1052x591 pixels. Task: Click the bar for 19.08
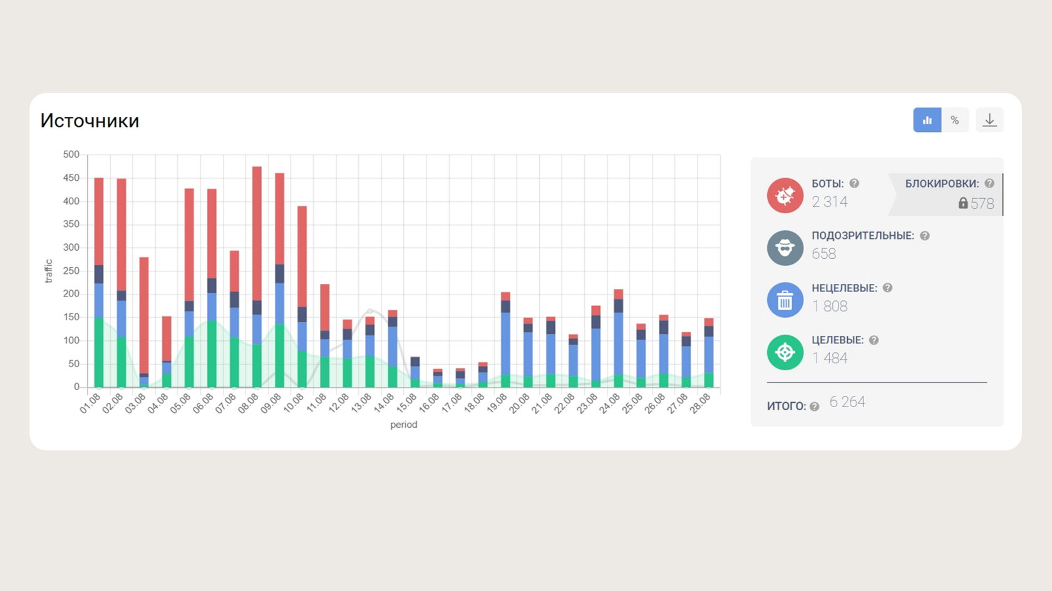[x=505, y=340]
